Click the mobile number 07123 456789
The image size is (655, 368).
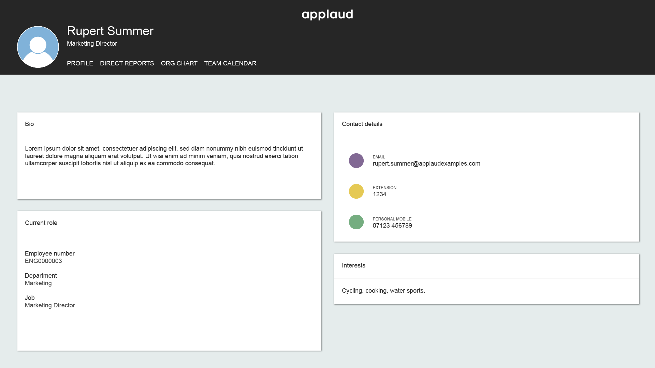click(x=392, y=226)
